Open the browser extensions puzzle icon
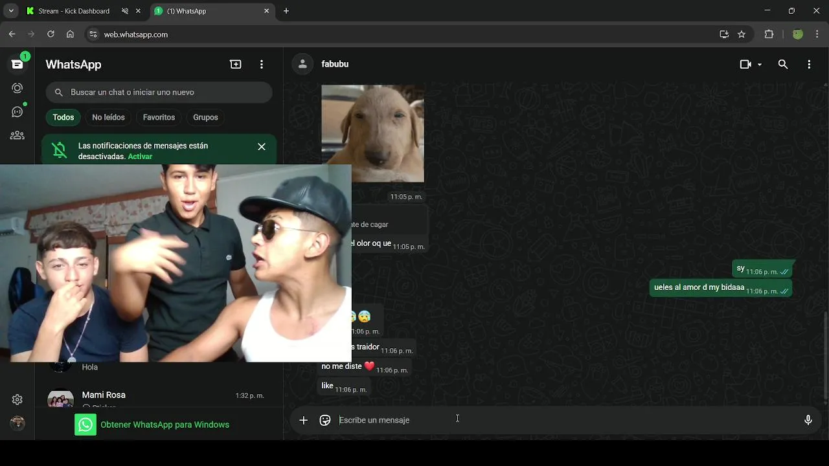Screen dimensions: 829x466 pos(769,34)
